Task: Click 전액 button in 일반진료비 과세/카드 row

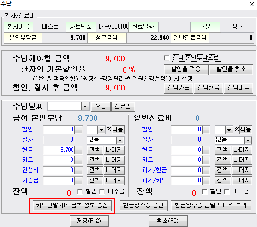Action: 222,180
